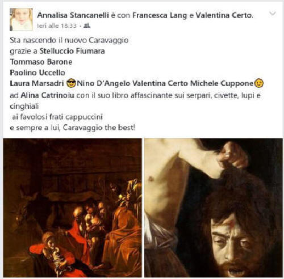
Task: Open Tommaso Barone's tagged profile
Action: click(41, 62)
